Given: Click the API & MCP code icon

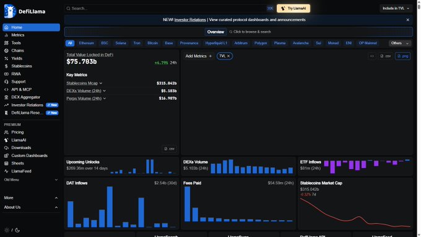Looking at the screenshot, I should pos(6,89).
